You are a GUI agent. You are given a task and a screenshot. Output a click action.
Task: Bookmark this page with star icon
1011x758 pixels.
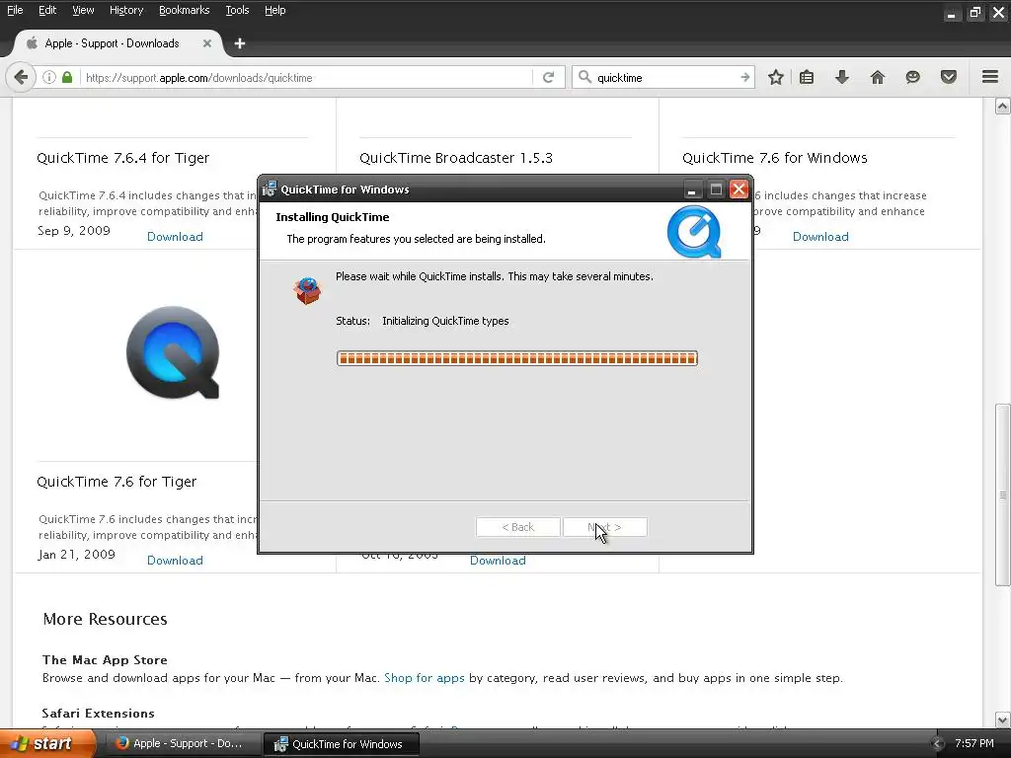(776, 77)
